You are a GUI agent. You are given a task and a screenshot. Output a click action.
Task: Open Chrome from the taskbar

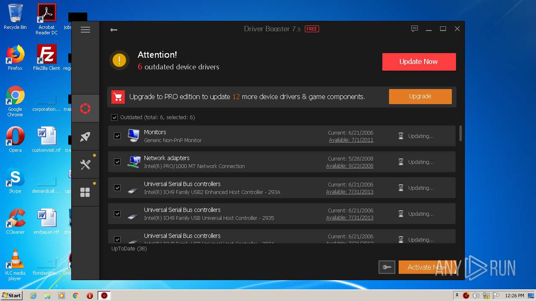pos(76,296)
